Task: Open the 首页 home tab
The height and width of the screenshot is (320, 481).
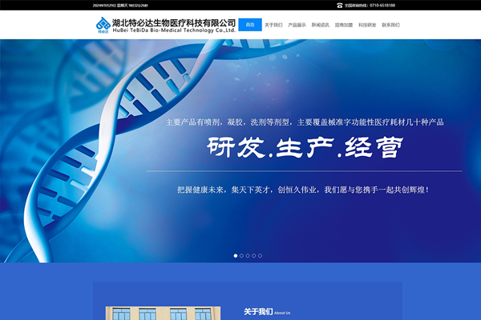Action: pyautogui.click(x=250, y=25)
